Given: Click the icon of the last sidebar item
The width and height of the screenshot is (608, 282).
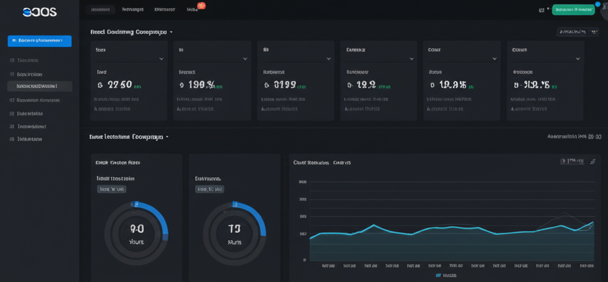Looking at the screenshot, I should (12, 139).
